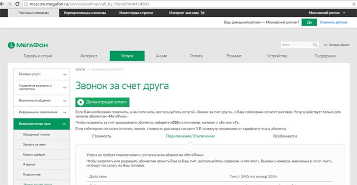Open Заплати за меня in sidebar
Screen dimensions: 357x185
point(41,145)
